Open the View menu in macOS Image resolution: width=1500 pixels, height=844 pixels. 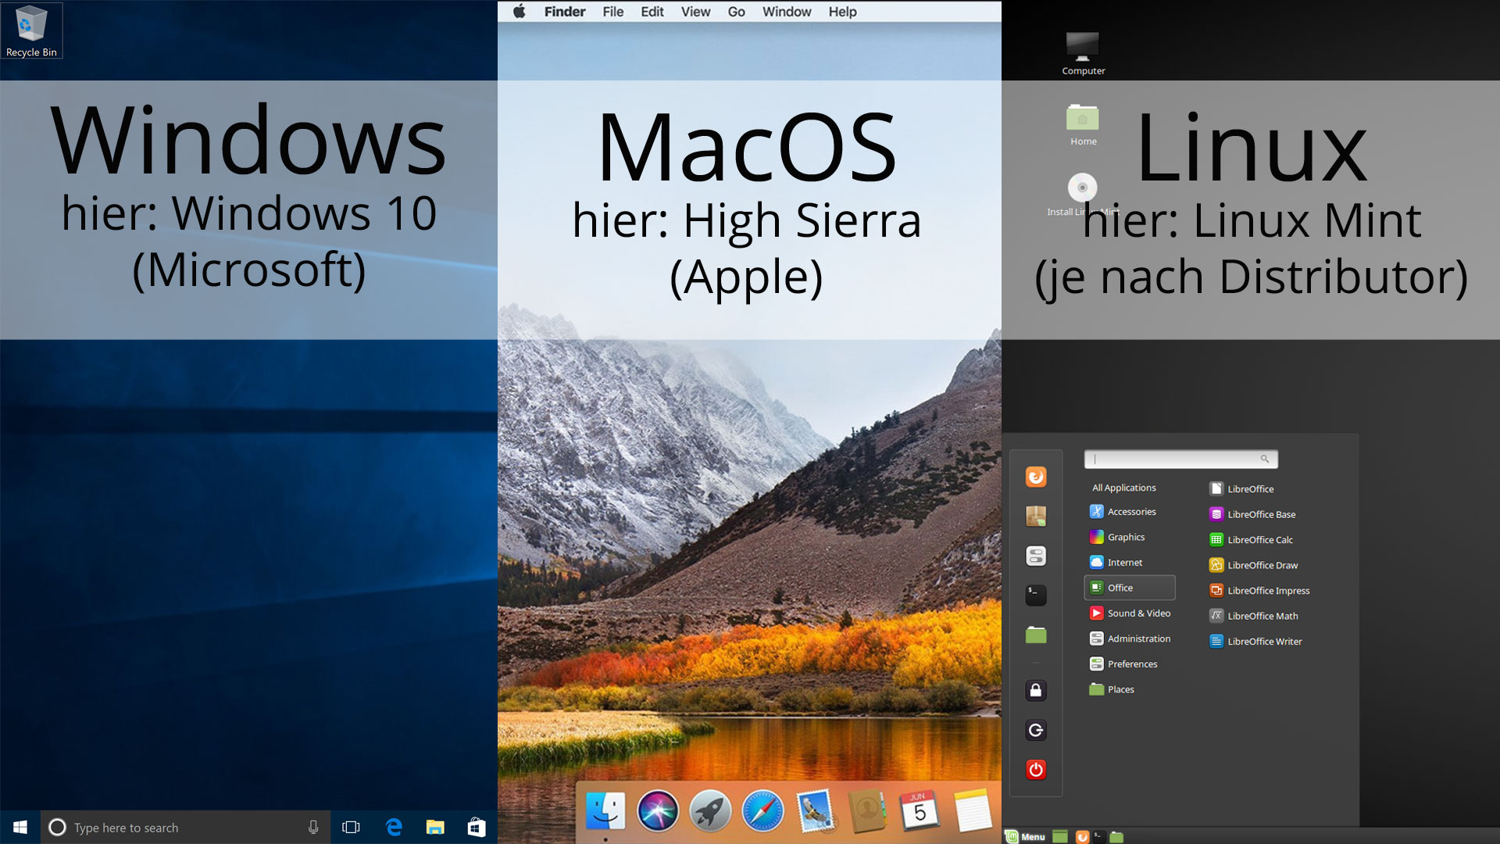695,12
